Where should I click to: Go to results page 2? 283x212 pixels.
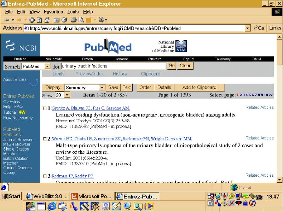[241, 95]
